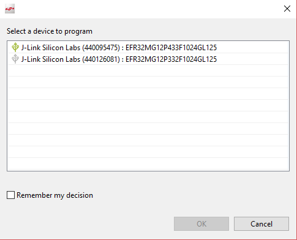Confirm selection with the OK button
Image resolution: width=297 pixels, height=240 pixels.
click(x=201, y=224)
